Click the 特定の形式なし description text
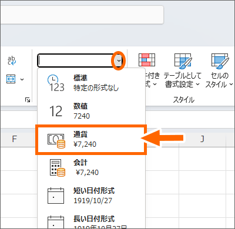This screenshot has width=235, height=229. (96, 88)
